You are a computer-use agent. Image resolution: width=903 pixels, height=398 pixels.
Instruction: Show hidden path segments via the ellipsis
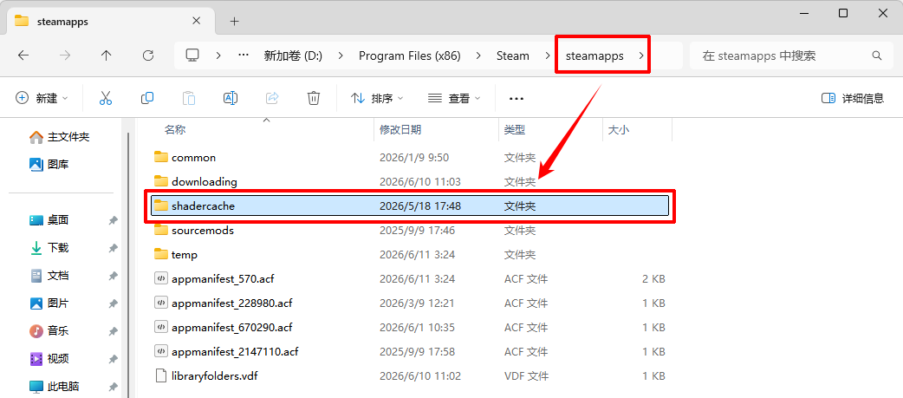[244, 55]
